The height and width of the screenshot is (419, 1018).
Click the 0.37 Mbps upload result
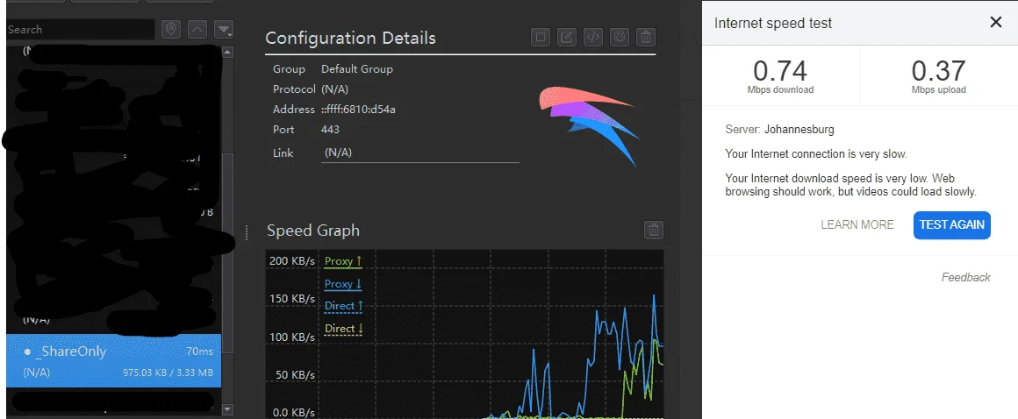[939, 76]
